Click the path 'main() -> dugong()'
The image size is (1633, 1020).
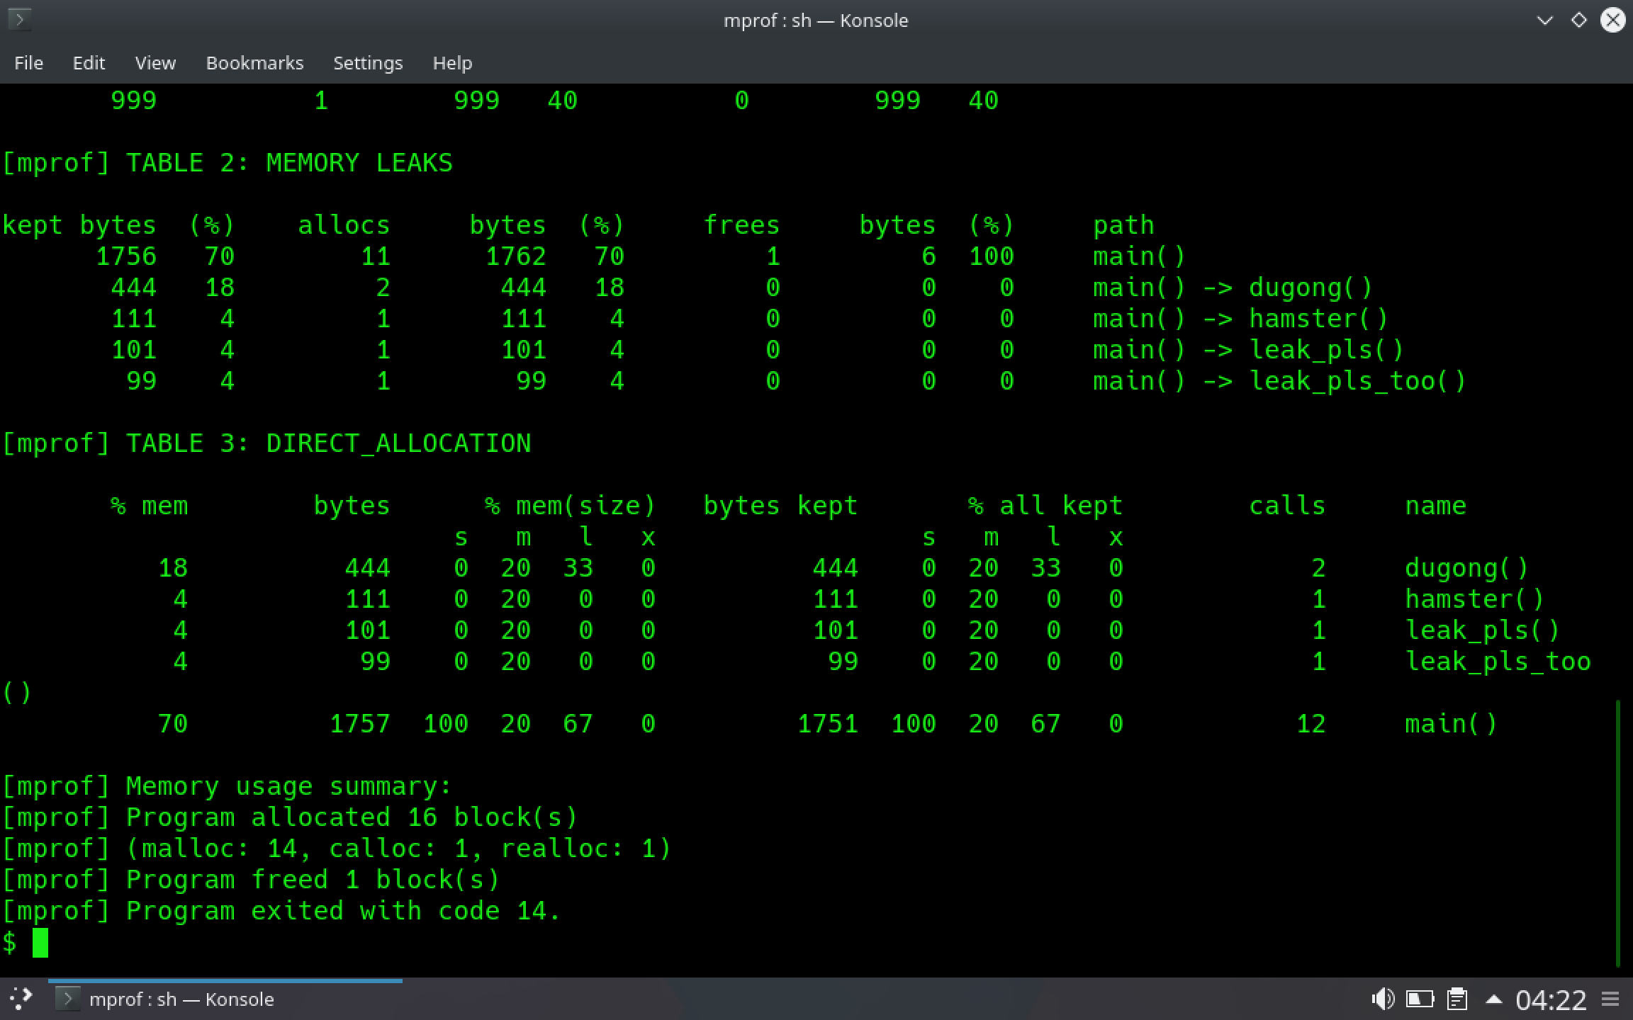click(x=1233, y=288)
